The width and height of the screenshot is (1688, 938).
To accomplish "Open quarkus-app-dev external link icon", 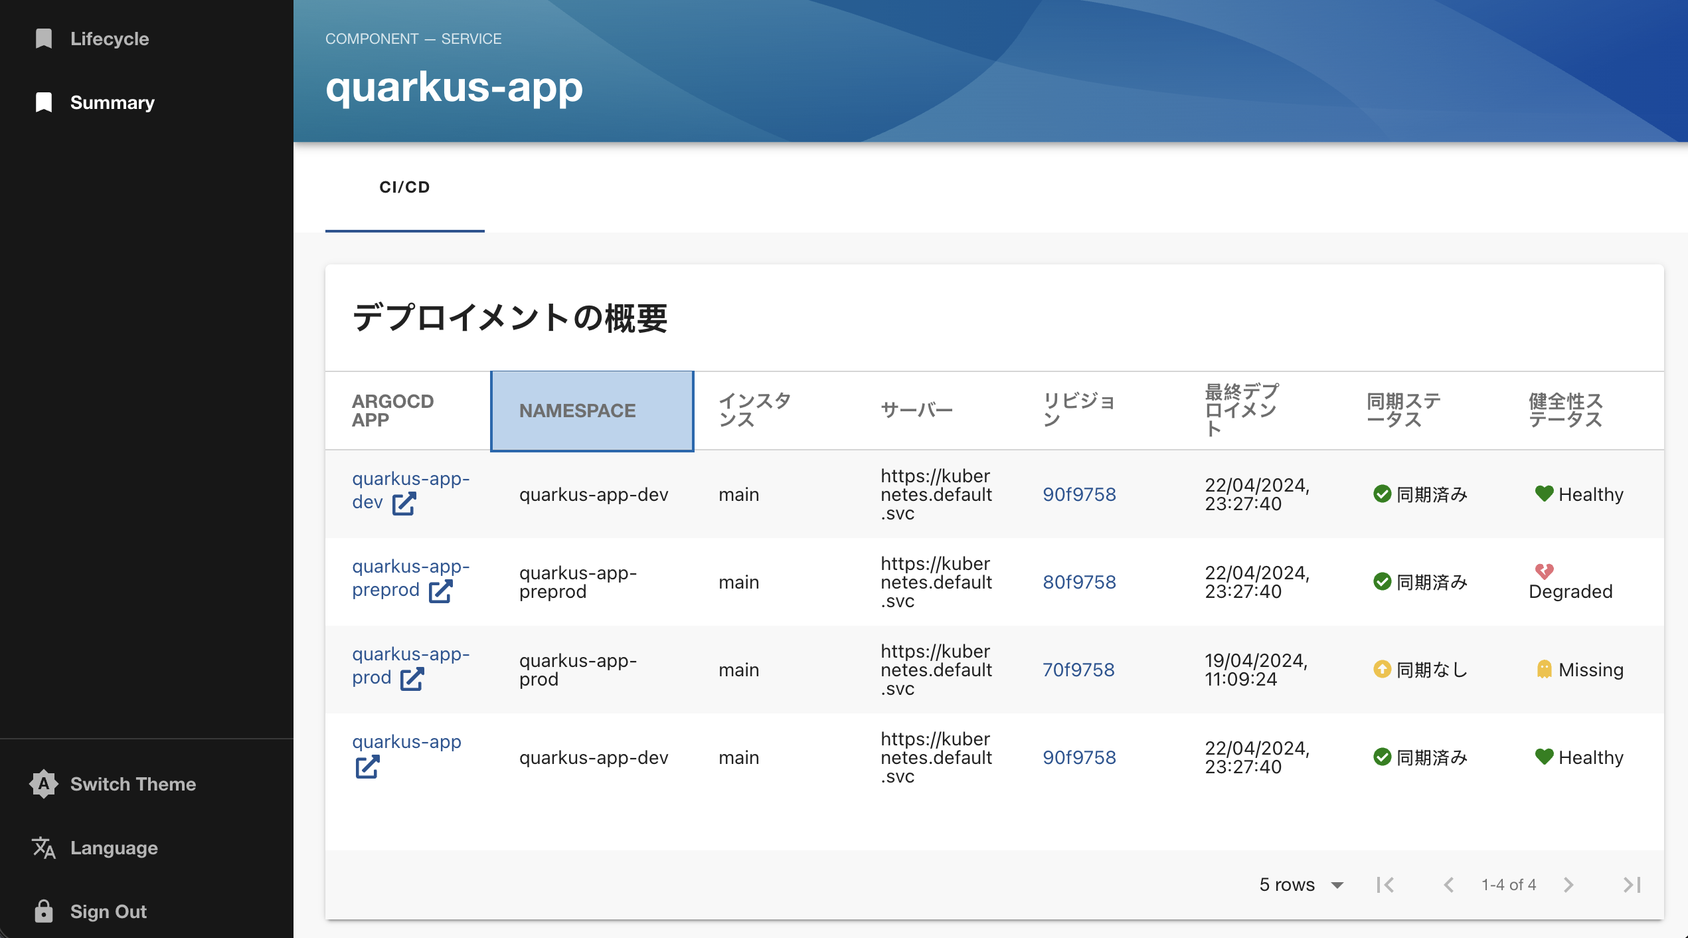I will 404,504.
